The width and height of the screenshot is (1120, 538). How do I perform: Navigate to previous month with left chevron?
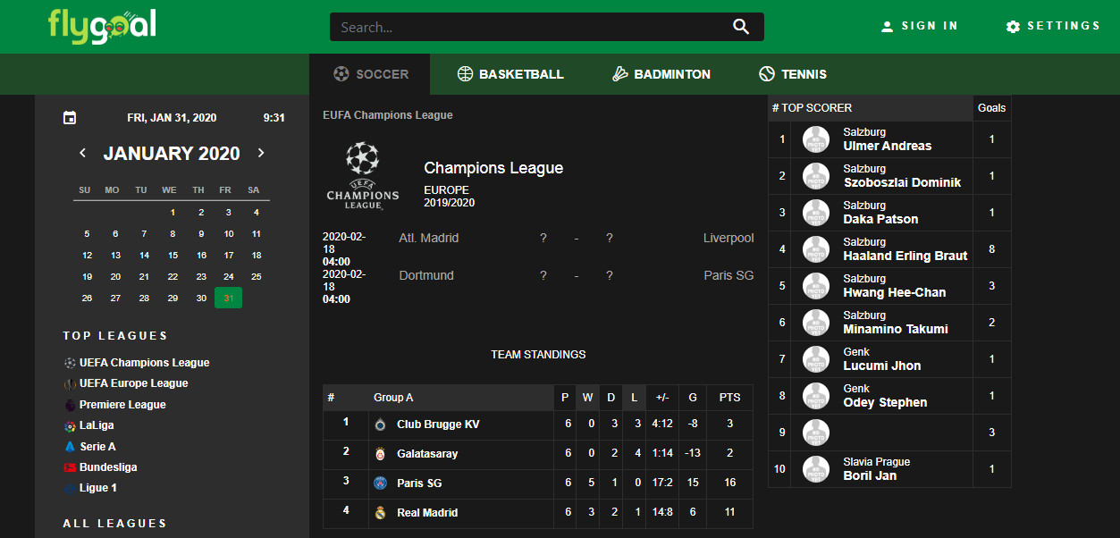point(82,153)
